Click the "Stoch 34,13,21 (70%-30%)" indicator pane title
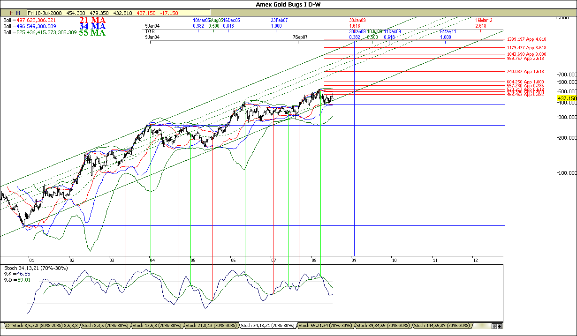 pos(36,268)
